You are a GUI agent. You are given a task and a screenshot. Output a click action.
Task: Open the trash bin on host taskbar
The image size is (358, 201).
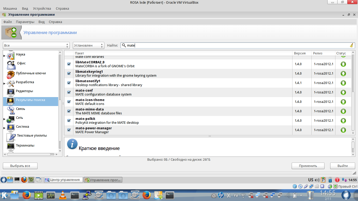coord(310,195)
